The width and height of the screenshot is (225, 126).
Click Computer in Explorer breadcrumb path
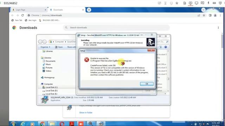click(59, 42)
